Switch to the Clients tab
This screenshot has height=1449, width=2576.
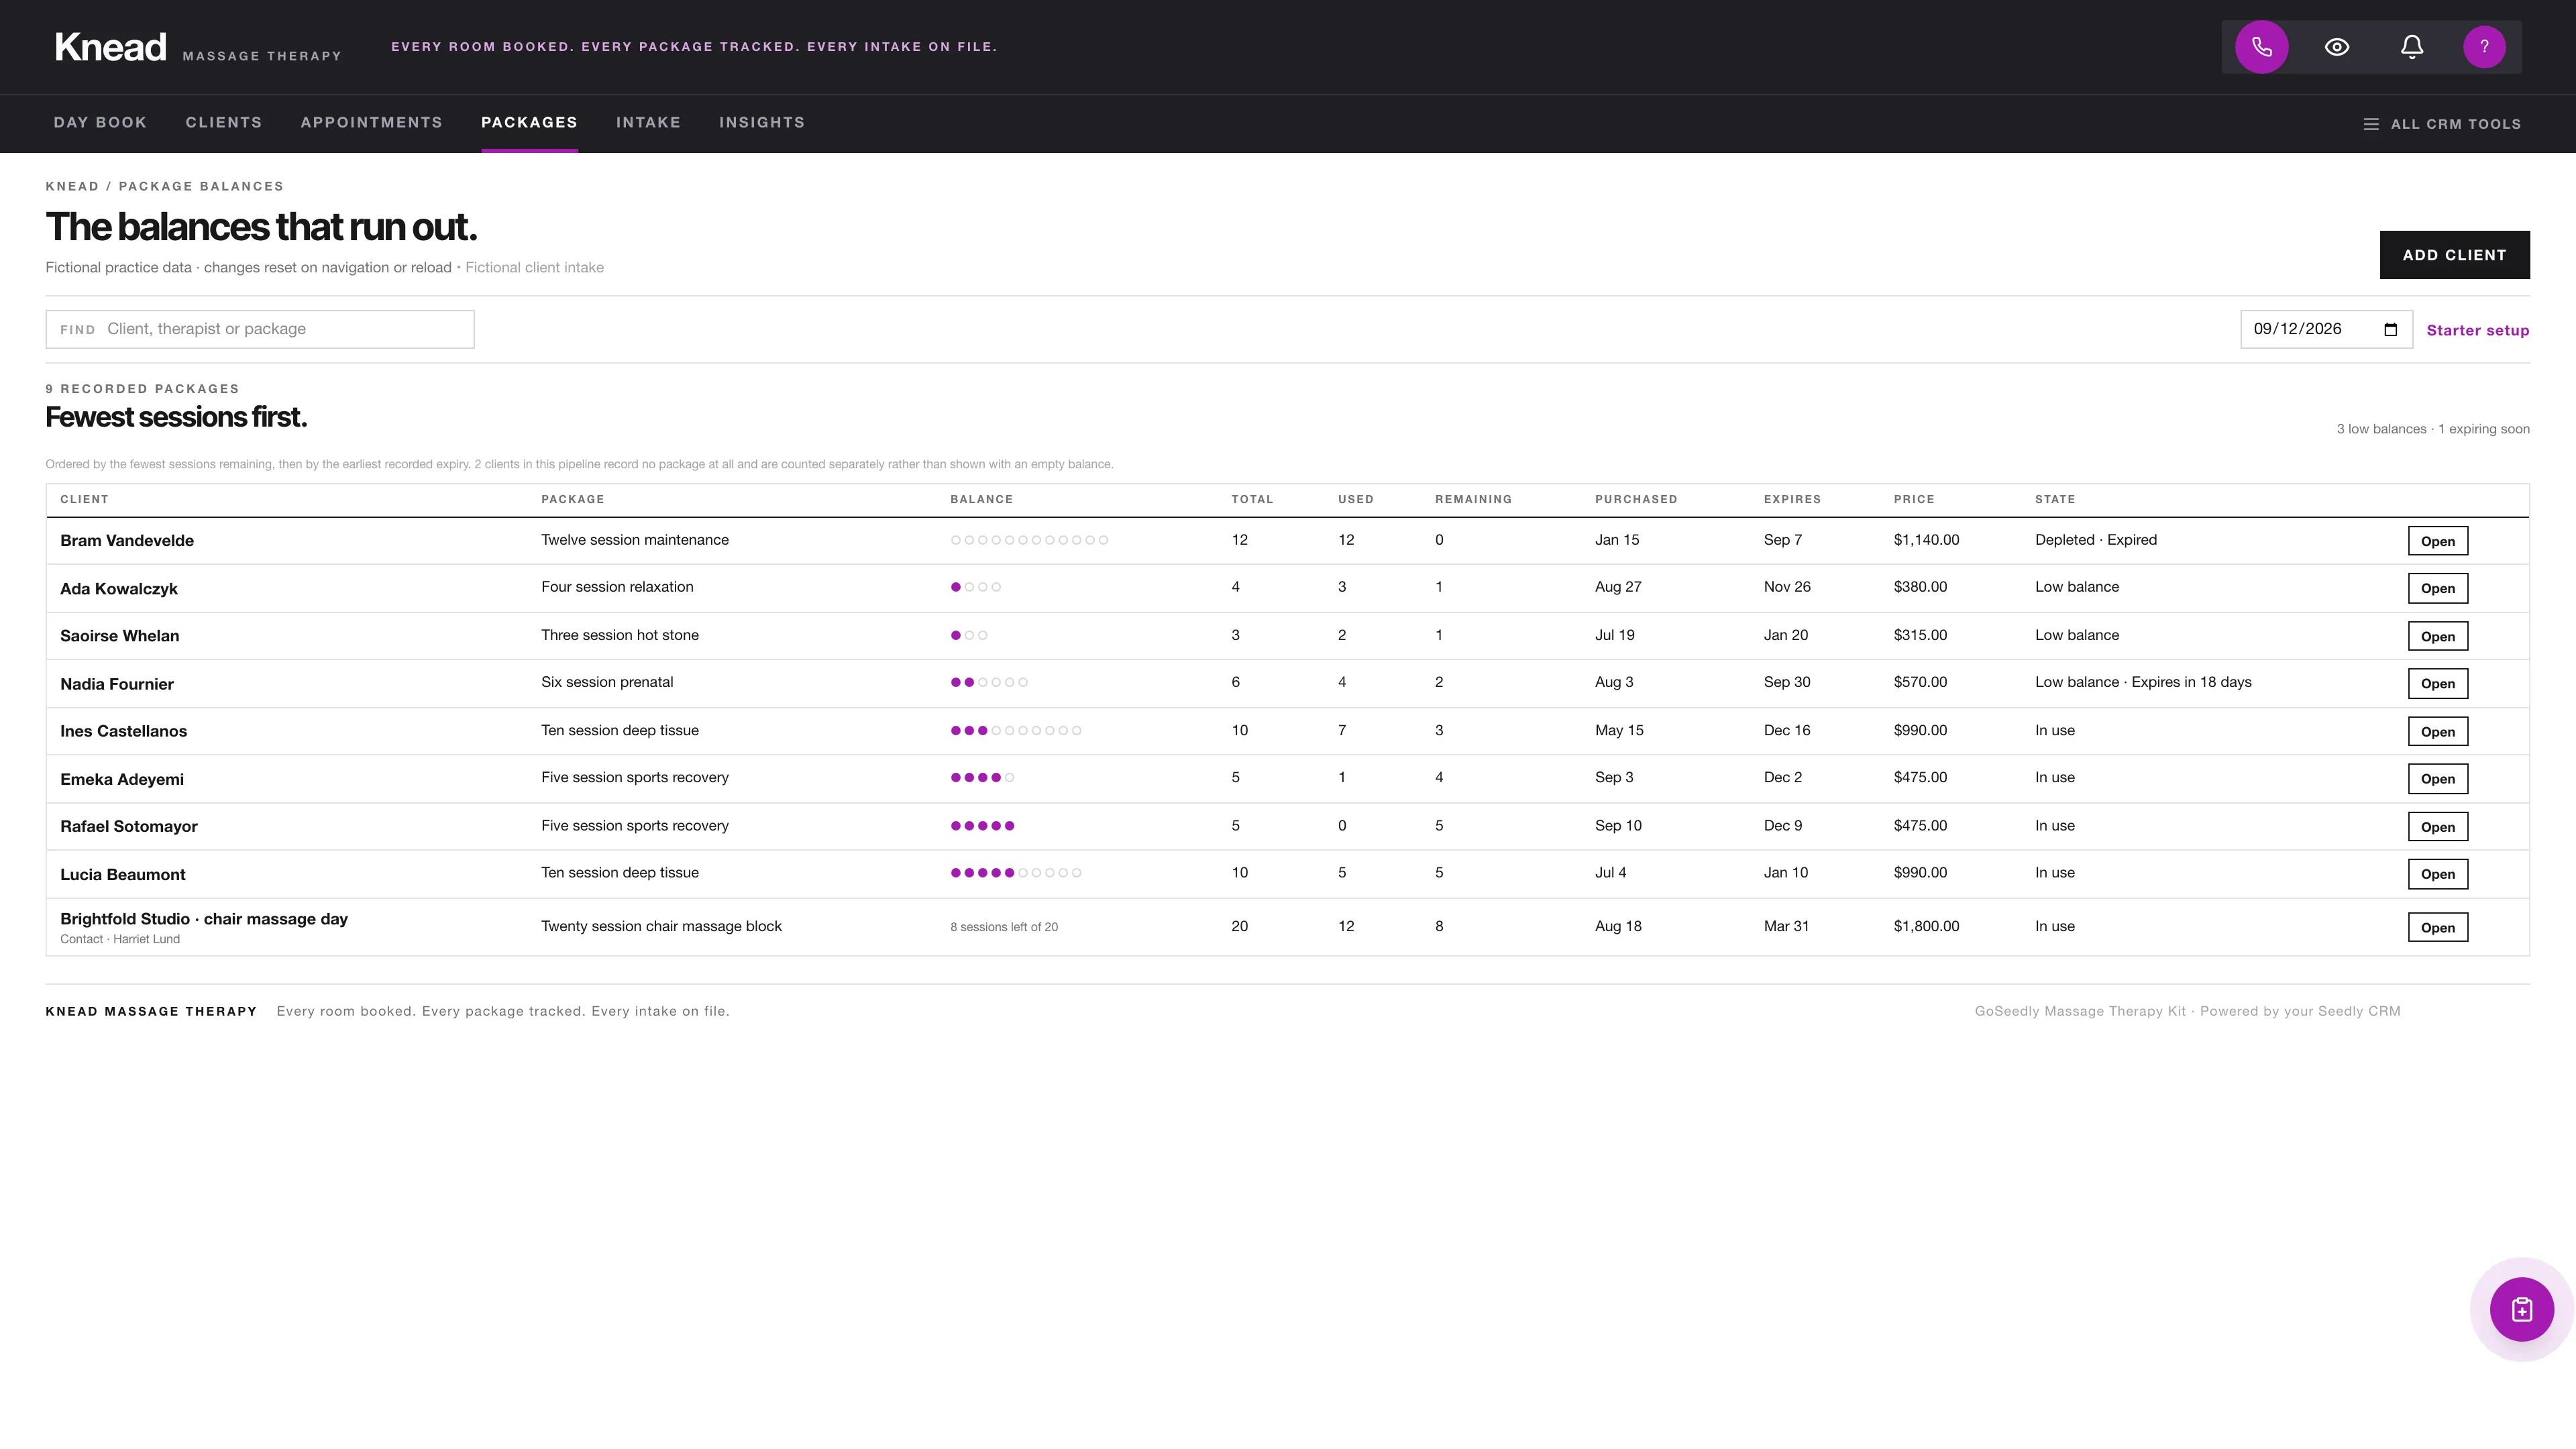(224, 122)
